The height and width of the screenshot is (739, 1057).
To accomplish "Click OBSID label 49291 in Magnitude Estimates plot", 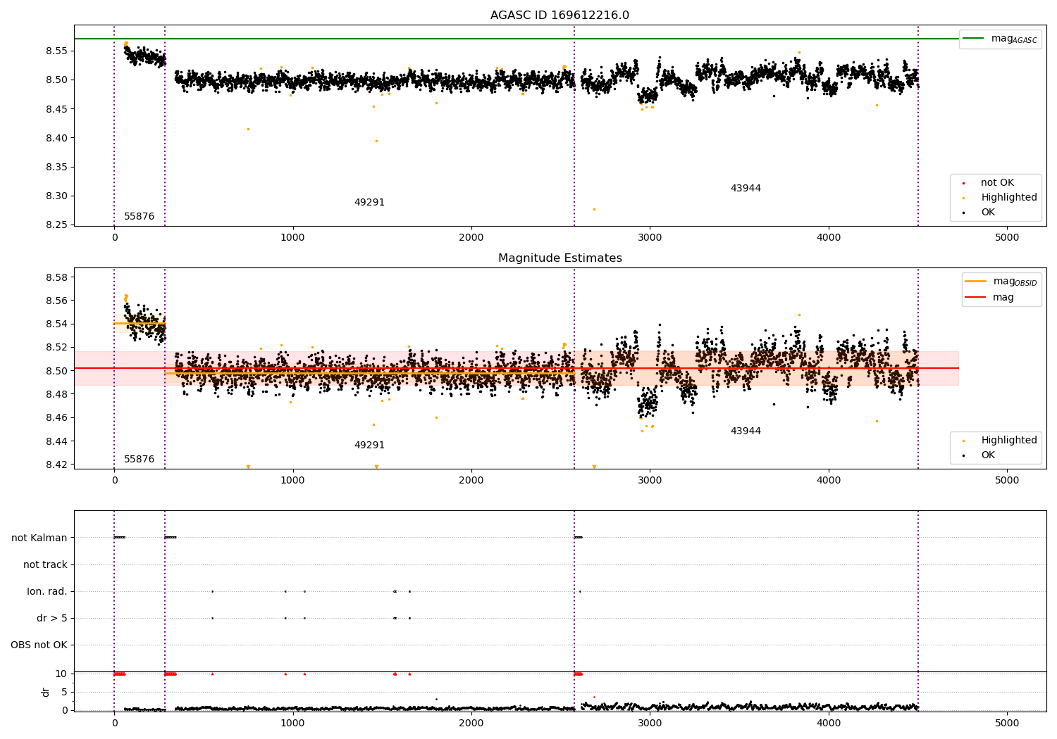I will pyautogui.click(x=369, y=446).
